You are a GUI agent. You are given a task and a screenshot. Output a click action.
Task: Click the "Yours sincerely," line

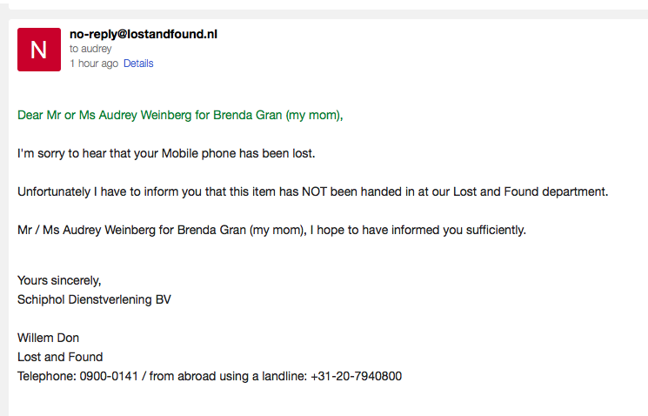[x=59, y=281]
